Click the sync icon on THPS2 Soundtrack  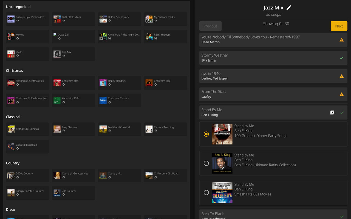click(109, 21)
